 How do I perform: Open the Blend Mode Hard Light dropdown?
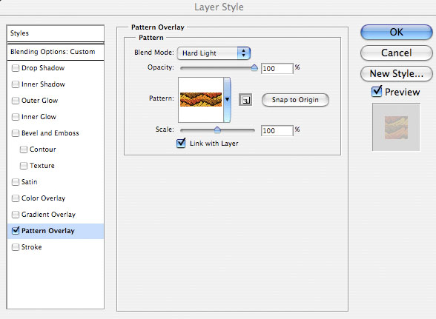(214, 53)
